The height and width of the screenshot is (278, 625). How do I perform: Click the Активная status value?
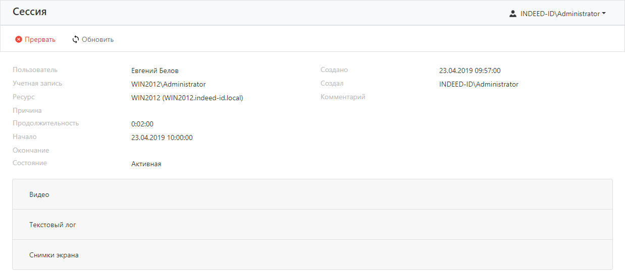click(x=146, y=164)
